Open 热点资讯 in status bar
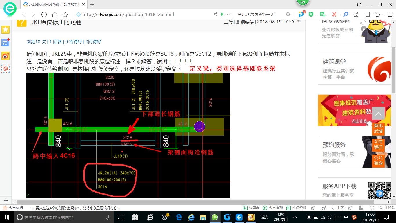The height and width of the screenshot is (223, 396). click(x=296, y=208)
